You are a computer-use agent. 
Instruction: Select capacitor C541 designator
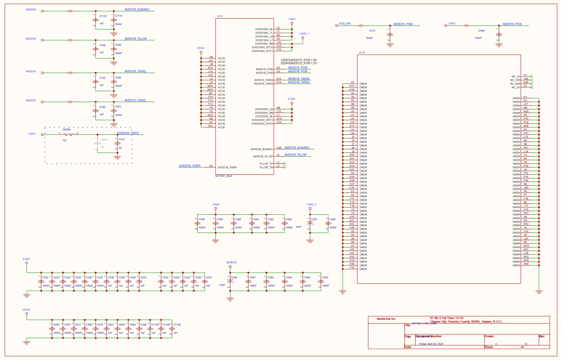144,277
